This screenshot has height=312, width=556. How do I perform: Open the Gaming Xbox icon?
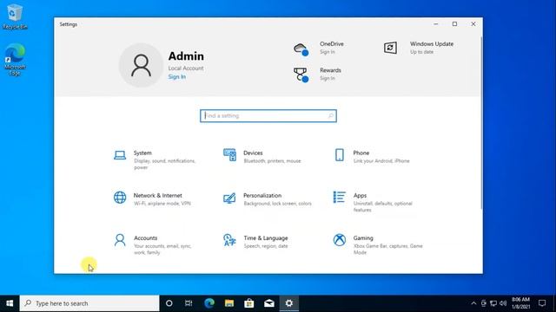click(x=340, y=240)
